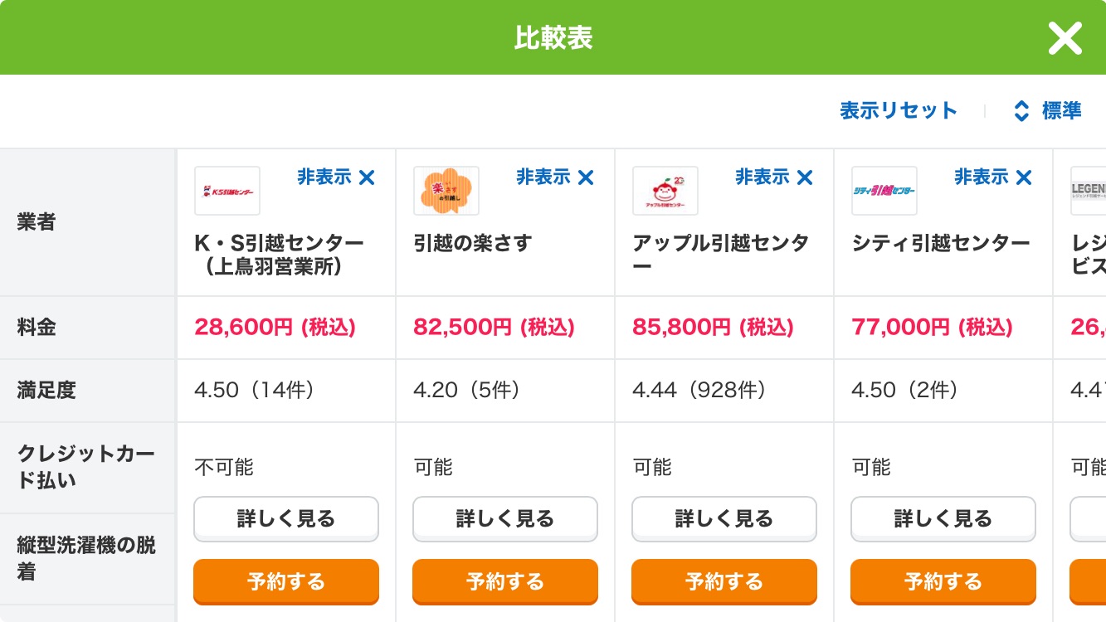Hide the K・S引越センター column
The image size is (1106, 622).
pos(336,177)
